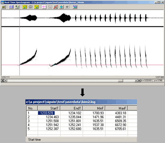Click the disc icon next to grid icon

pyautogui.click(x=17, y=7)
